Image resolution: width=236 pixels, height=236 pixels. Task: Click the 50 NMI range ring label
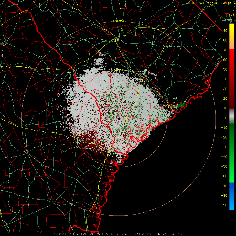pos(119,70)
